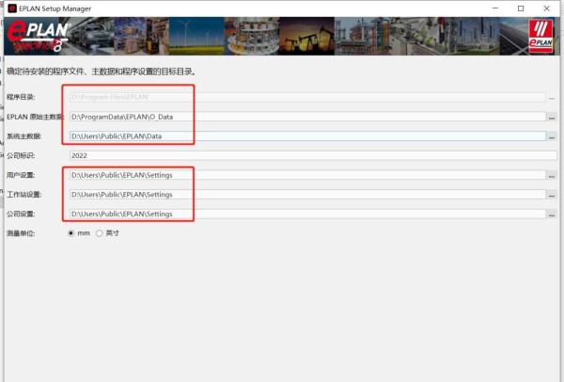Image resolution: width=564 pixels, height=382 pixels.
Task: Select the 英寸 measurement unit radio
Action: tap(100, 233)
